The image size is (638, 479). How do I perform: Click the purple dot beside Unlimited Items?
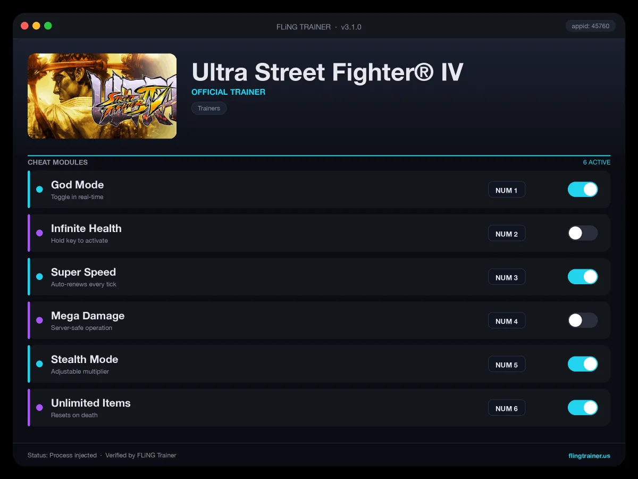[x=39, y=408]
